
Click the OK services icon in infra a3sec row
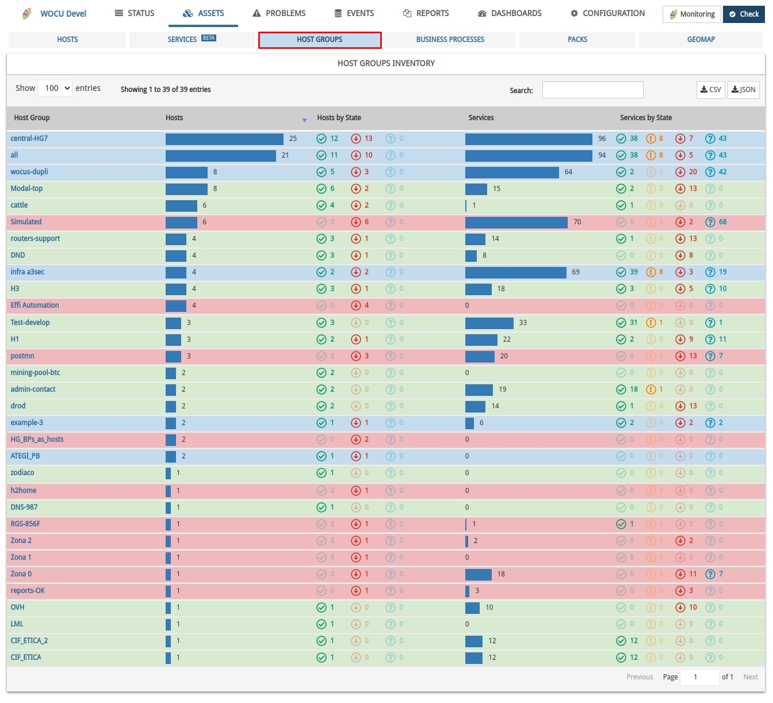point(621,272)
